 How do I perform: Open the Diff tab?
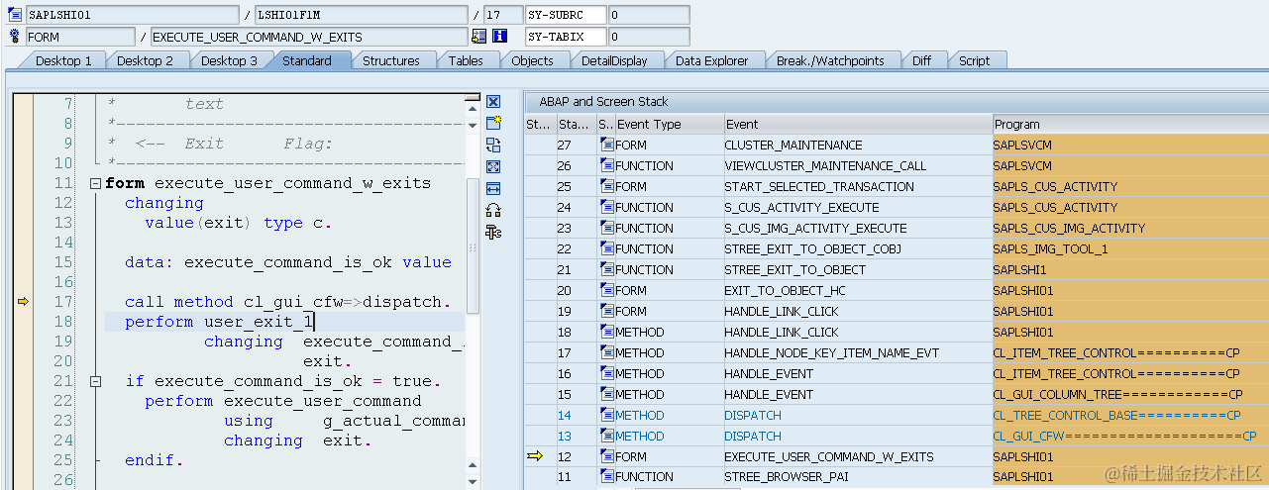922,60
